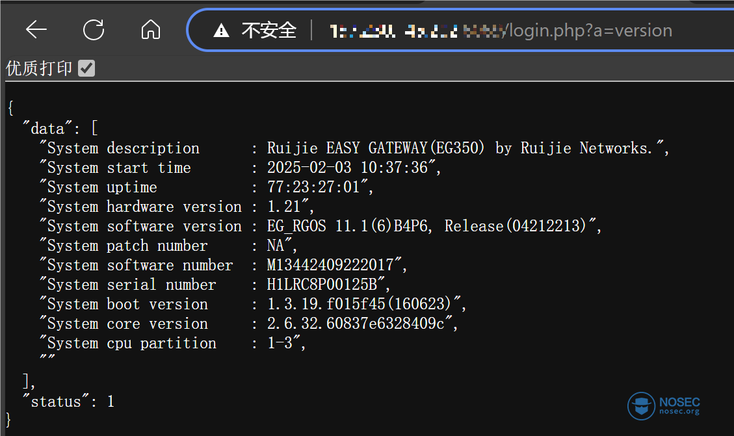Image resolution: width=734 pixels, height=436 pixels.
Task: Select the Release(04212213) text
Action: [516, 226]
